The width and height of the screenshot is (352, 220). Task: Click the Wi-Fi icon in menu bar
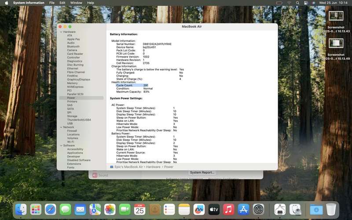coord(289,3)
